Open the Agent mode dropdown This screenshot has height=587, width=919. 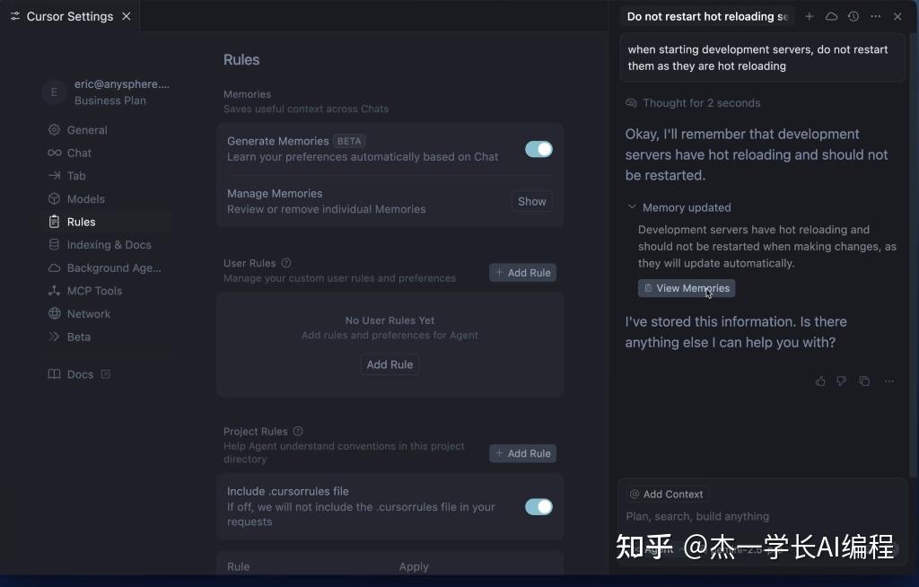(x=660, y=549)
